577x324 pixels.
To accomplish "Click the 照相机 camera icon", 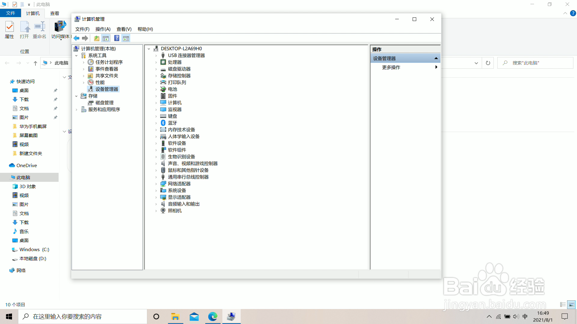I will (163, 211).
